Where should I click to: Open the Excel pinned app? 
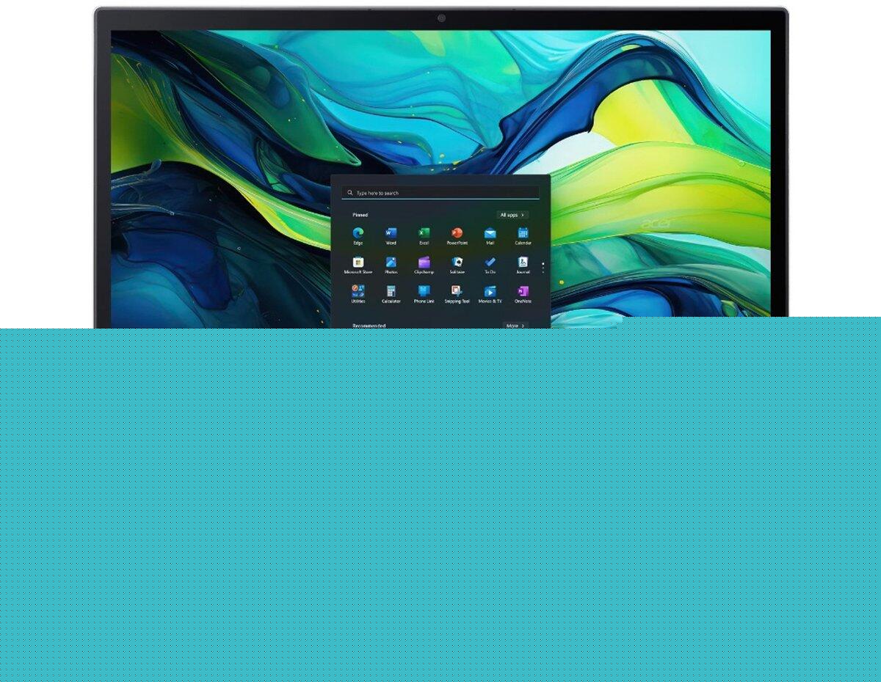coord(424,234)
